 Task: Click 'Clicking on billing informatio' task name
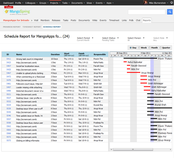(28, 141)
